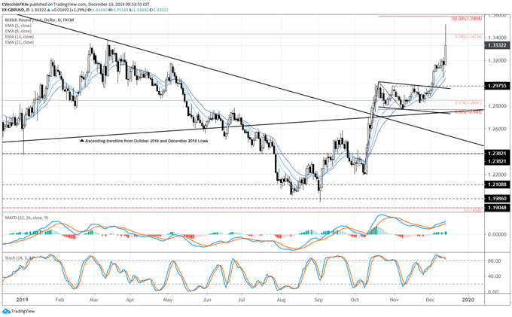Screen dimensions: 512x317
Task: Select the EMA (13, close) indicator label
Action: (20, 37)
